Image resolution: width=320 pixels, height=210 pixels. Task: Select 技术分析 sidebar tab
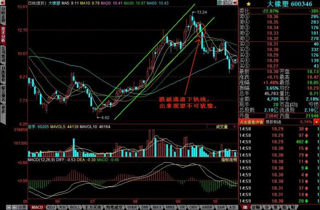click(x=3, y=35)
